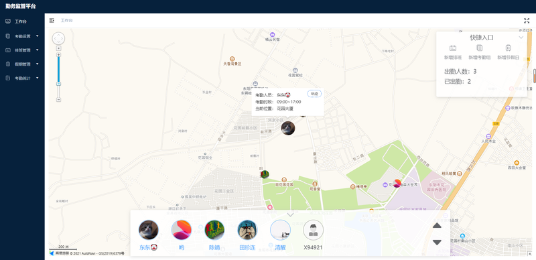Click the map zoom slider track
The image size is (536, 260).
click(x=58, y=77)
